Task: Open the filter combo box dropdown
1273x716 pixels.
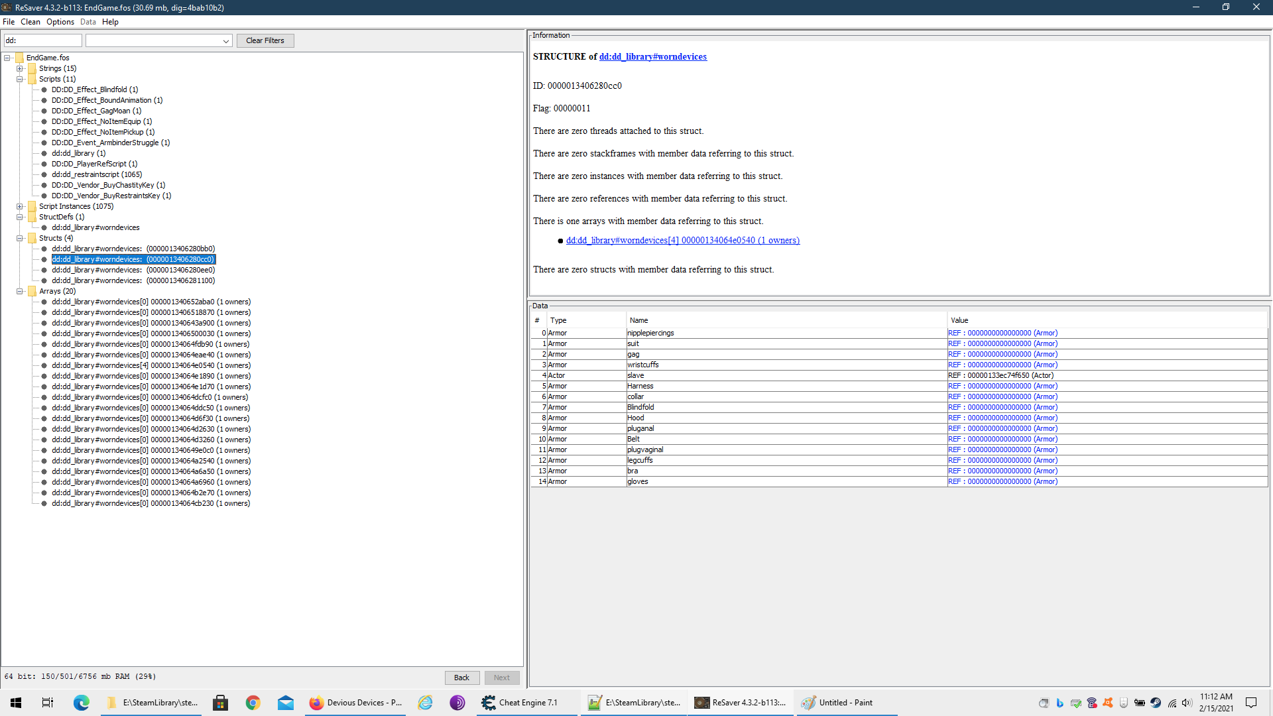Action: [x=226, y=41]
